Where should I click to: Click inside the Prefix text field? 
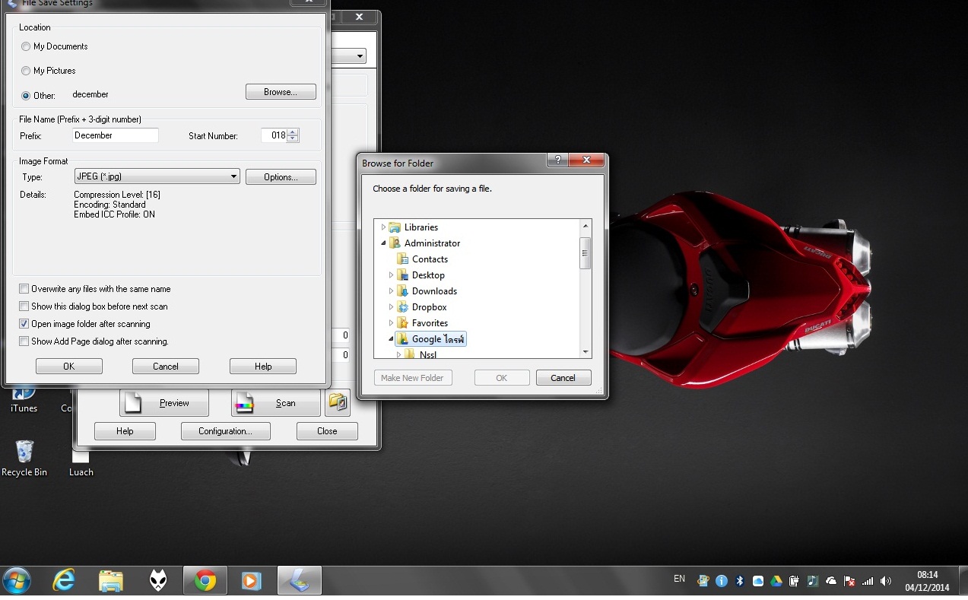(116, 135)
